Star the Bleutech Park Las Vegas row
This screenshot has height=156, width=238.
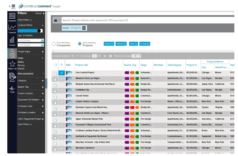pyautogui.click(x=62, y=79)
